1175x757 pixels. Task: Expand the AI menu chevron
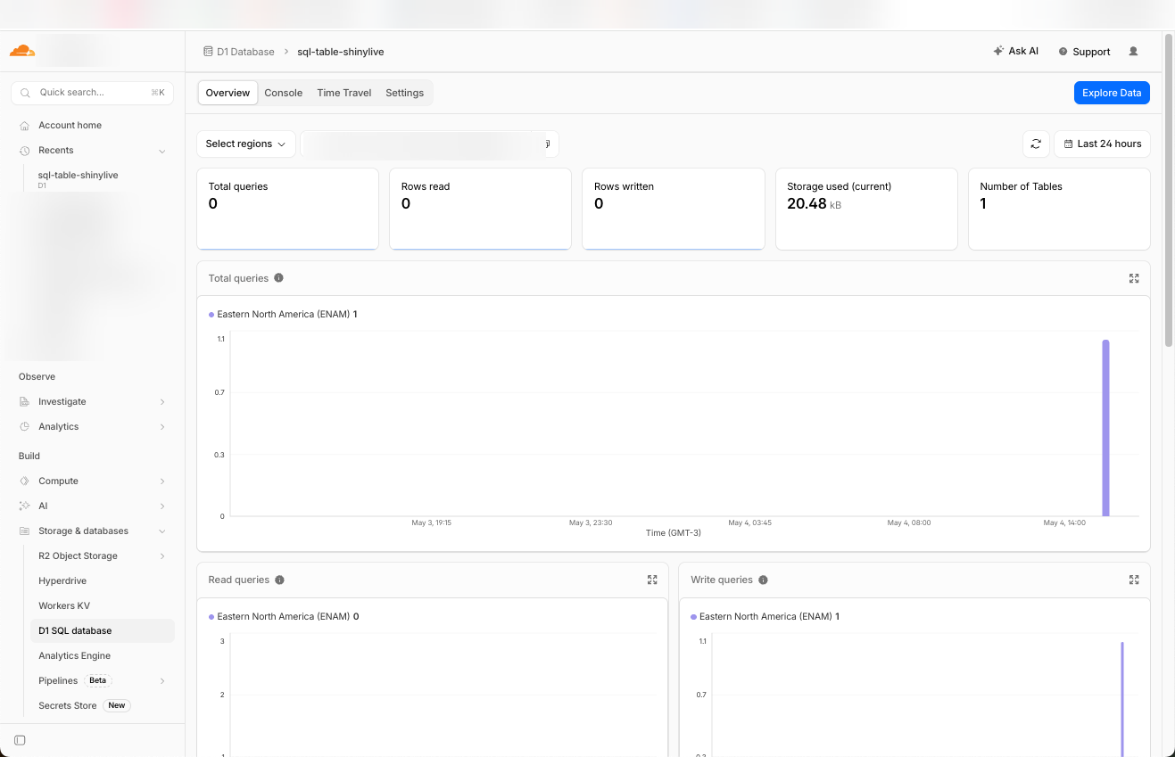[162, 506]
